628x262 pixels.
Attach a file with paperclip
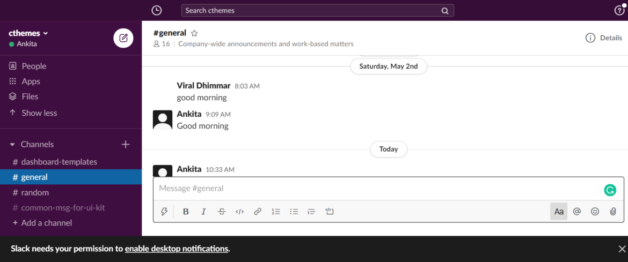coord(613,212)
